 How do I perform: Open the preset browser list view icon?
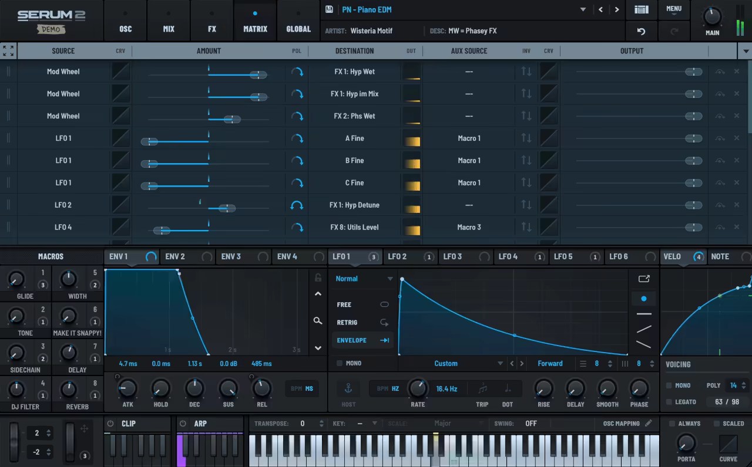[x=641, y=9]
